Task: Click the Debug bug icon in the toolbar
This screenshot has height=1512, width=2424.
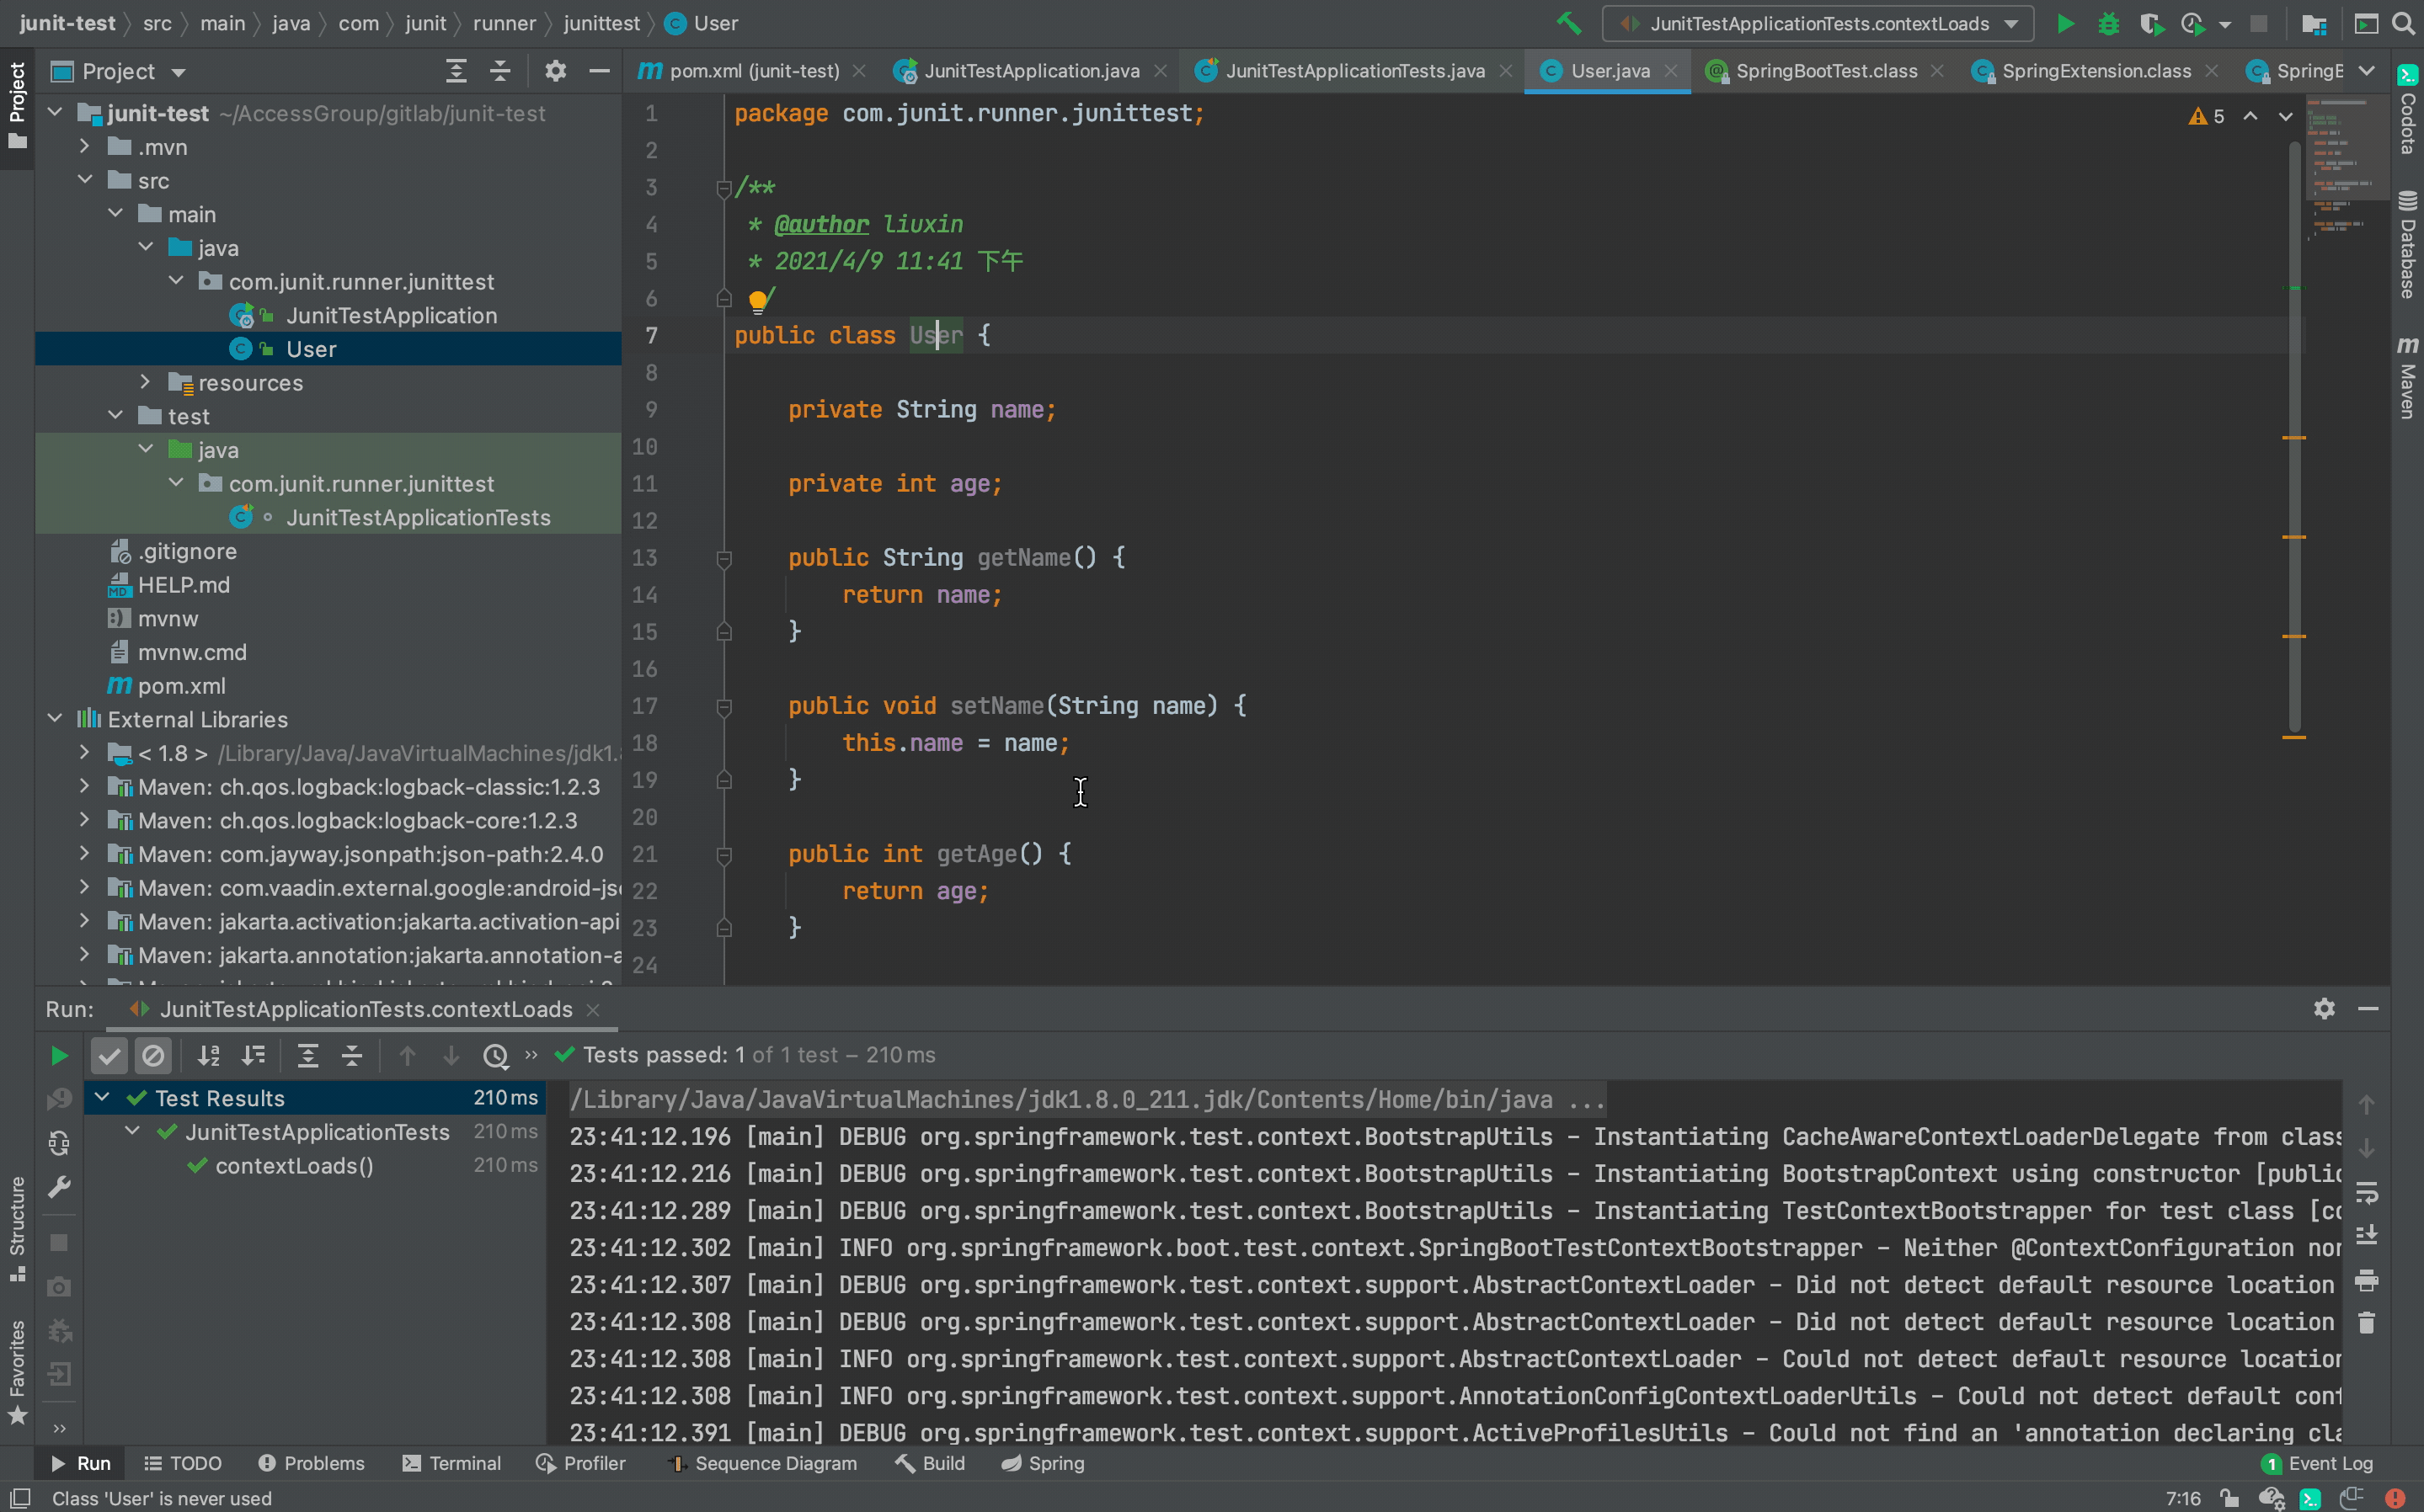Action: [2108, 23]
